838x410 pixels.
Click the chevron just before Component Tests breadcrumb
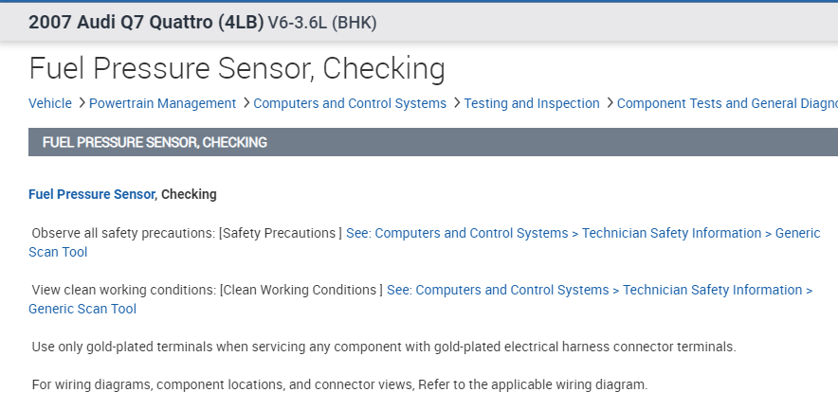[609, 103]
